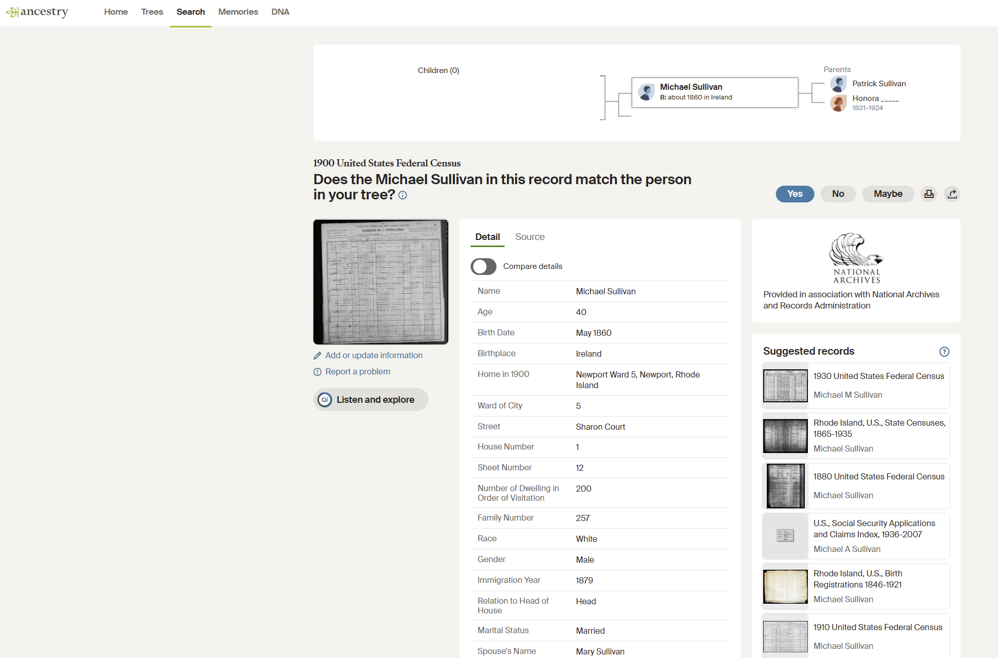Screen dimensions: 998x658
Task: Click the Maybe button
Action: [887, 194]
